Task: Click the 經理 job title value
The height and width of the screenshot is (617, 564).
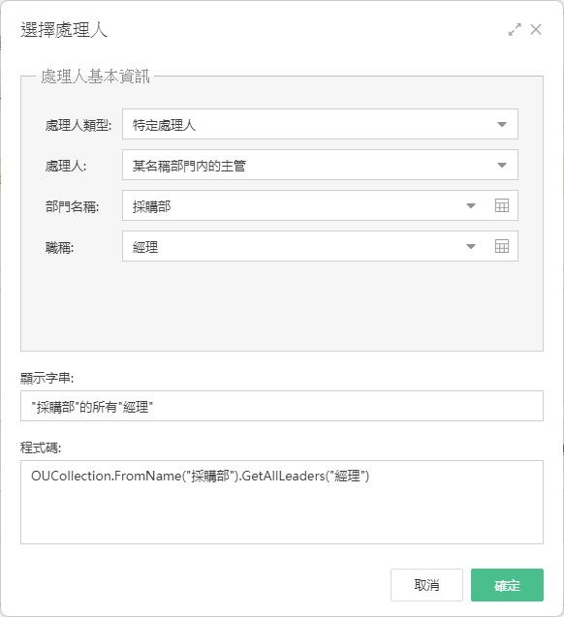Action: [145, 248]
